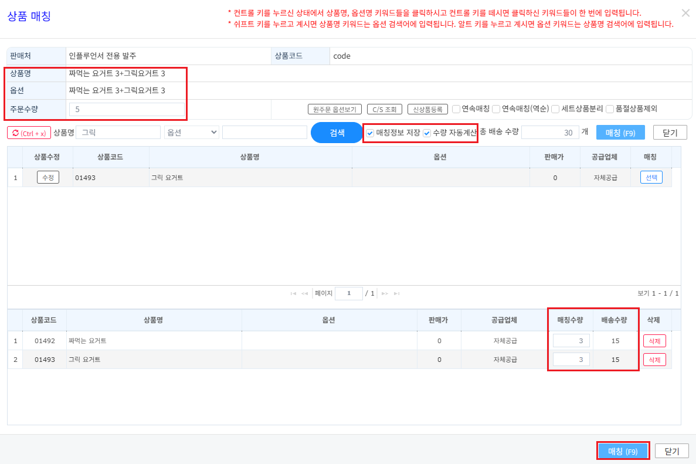Viewport: 696px width, 464px height.
Task: Enable the 연속매칭 checkbox
Action: (x=456, y=109)
